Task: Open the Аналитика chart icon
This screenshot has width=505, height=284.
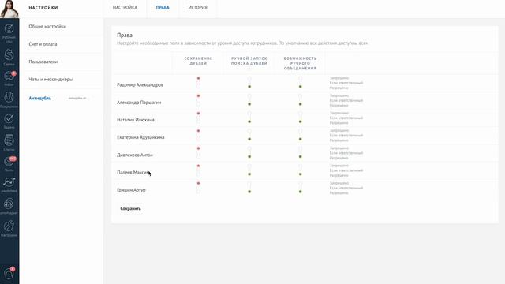Action: (x=9, y=182)
